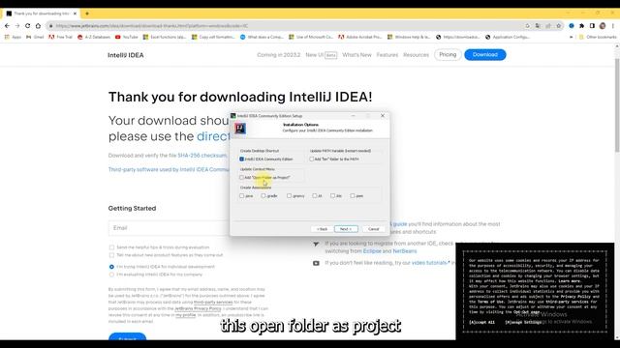Open the YouTube bookmark
Screen dimensions: 620x348
click(x=127, y=37)
